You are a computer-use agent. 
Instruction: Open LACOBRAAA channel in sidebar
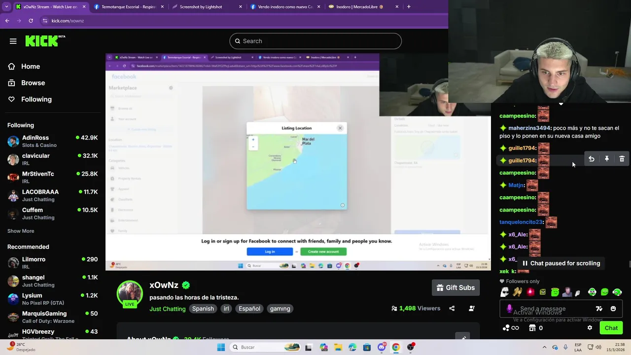[52, 195]
